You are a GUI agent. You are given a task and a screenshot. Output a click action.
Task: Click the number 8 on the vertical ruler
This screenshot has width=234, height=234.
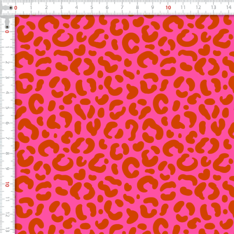tap(7, 154)
